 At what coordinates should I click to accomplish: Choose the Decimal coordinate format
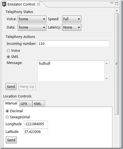[x=7, y=111]
